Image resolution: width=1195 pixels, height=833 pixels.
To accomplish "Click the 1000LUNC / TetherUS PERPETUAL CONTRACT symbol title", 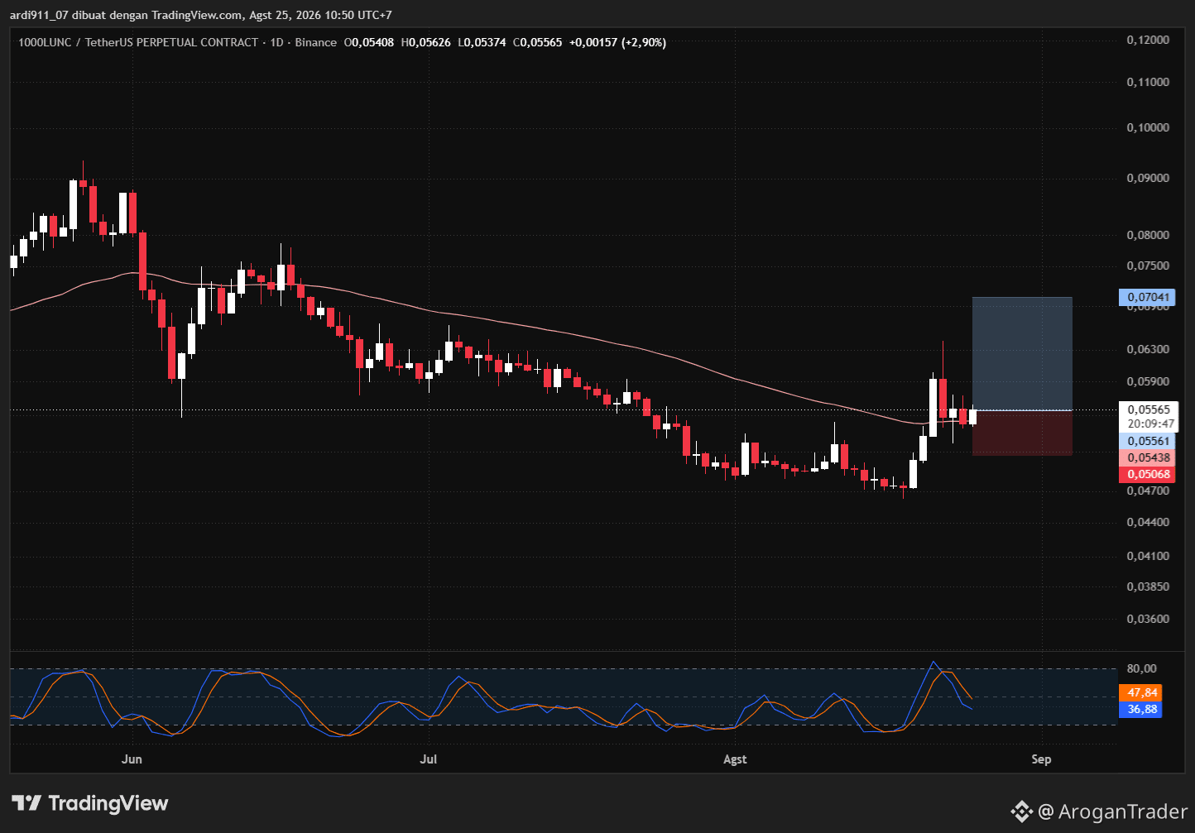I will tap(138, 42).
